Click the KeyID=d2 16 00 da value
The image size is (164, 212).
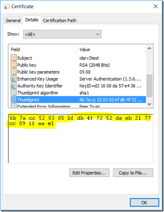coord(111,86)
